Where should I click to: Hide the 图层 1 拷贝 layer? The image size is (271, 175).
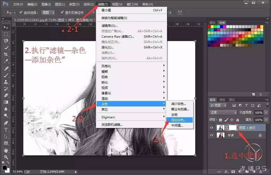[x=212, y=128]
